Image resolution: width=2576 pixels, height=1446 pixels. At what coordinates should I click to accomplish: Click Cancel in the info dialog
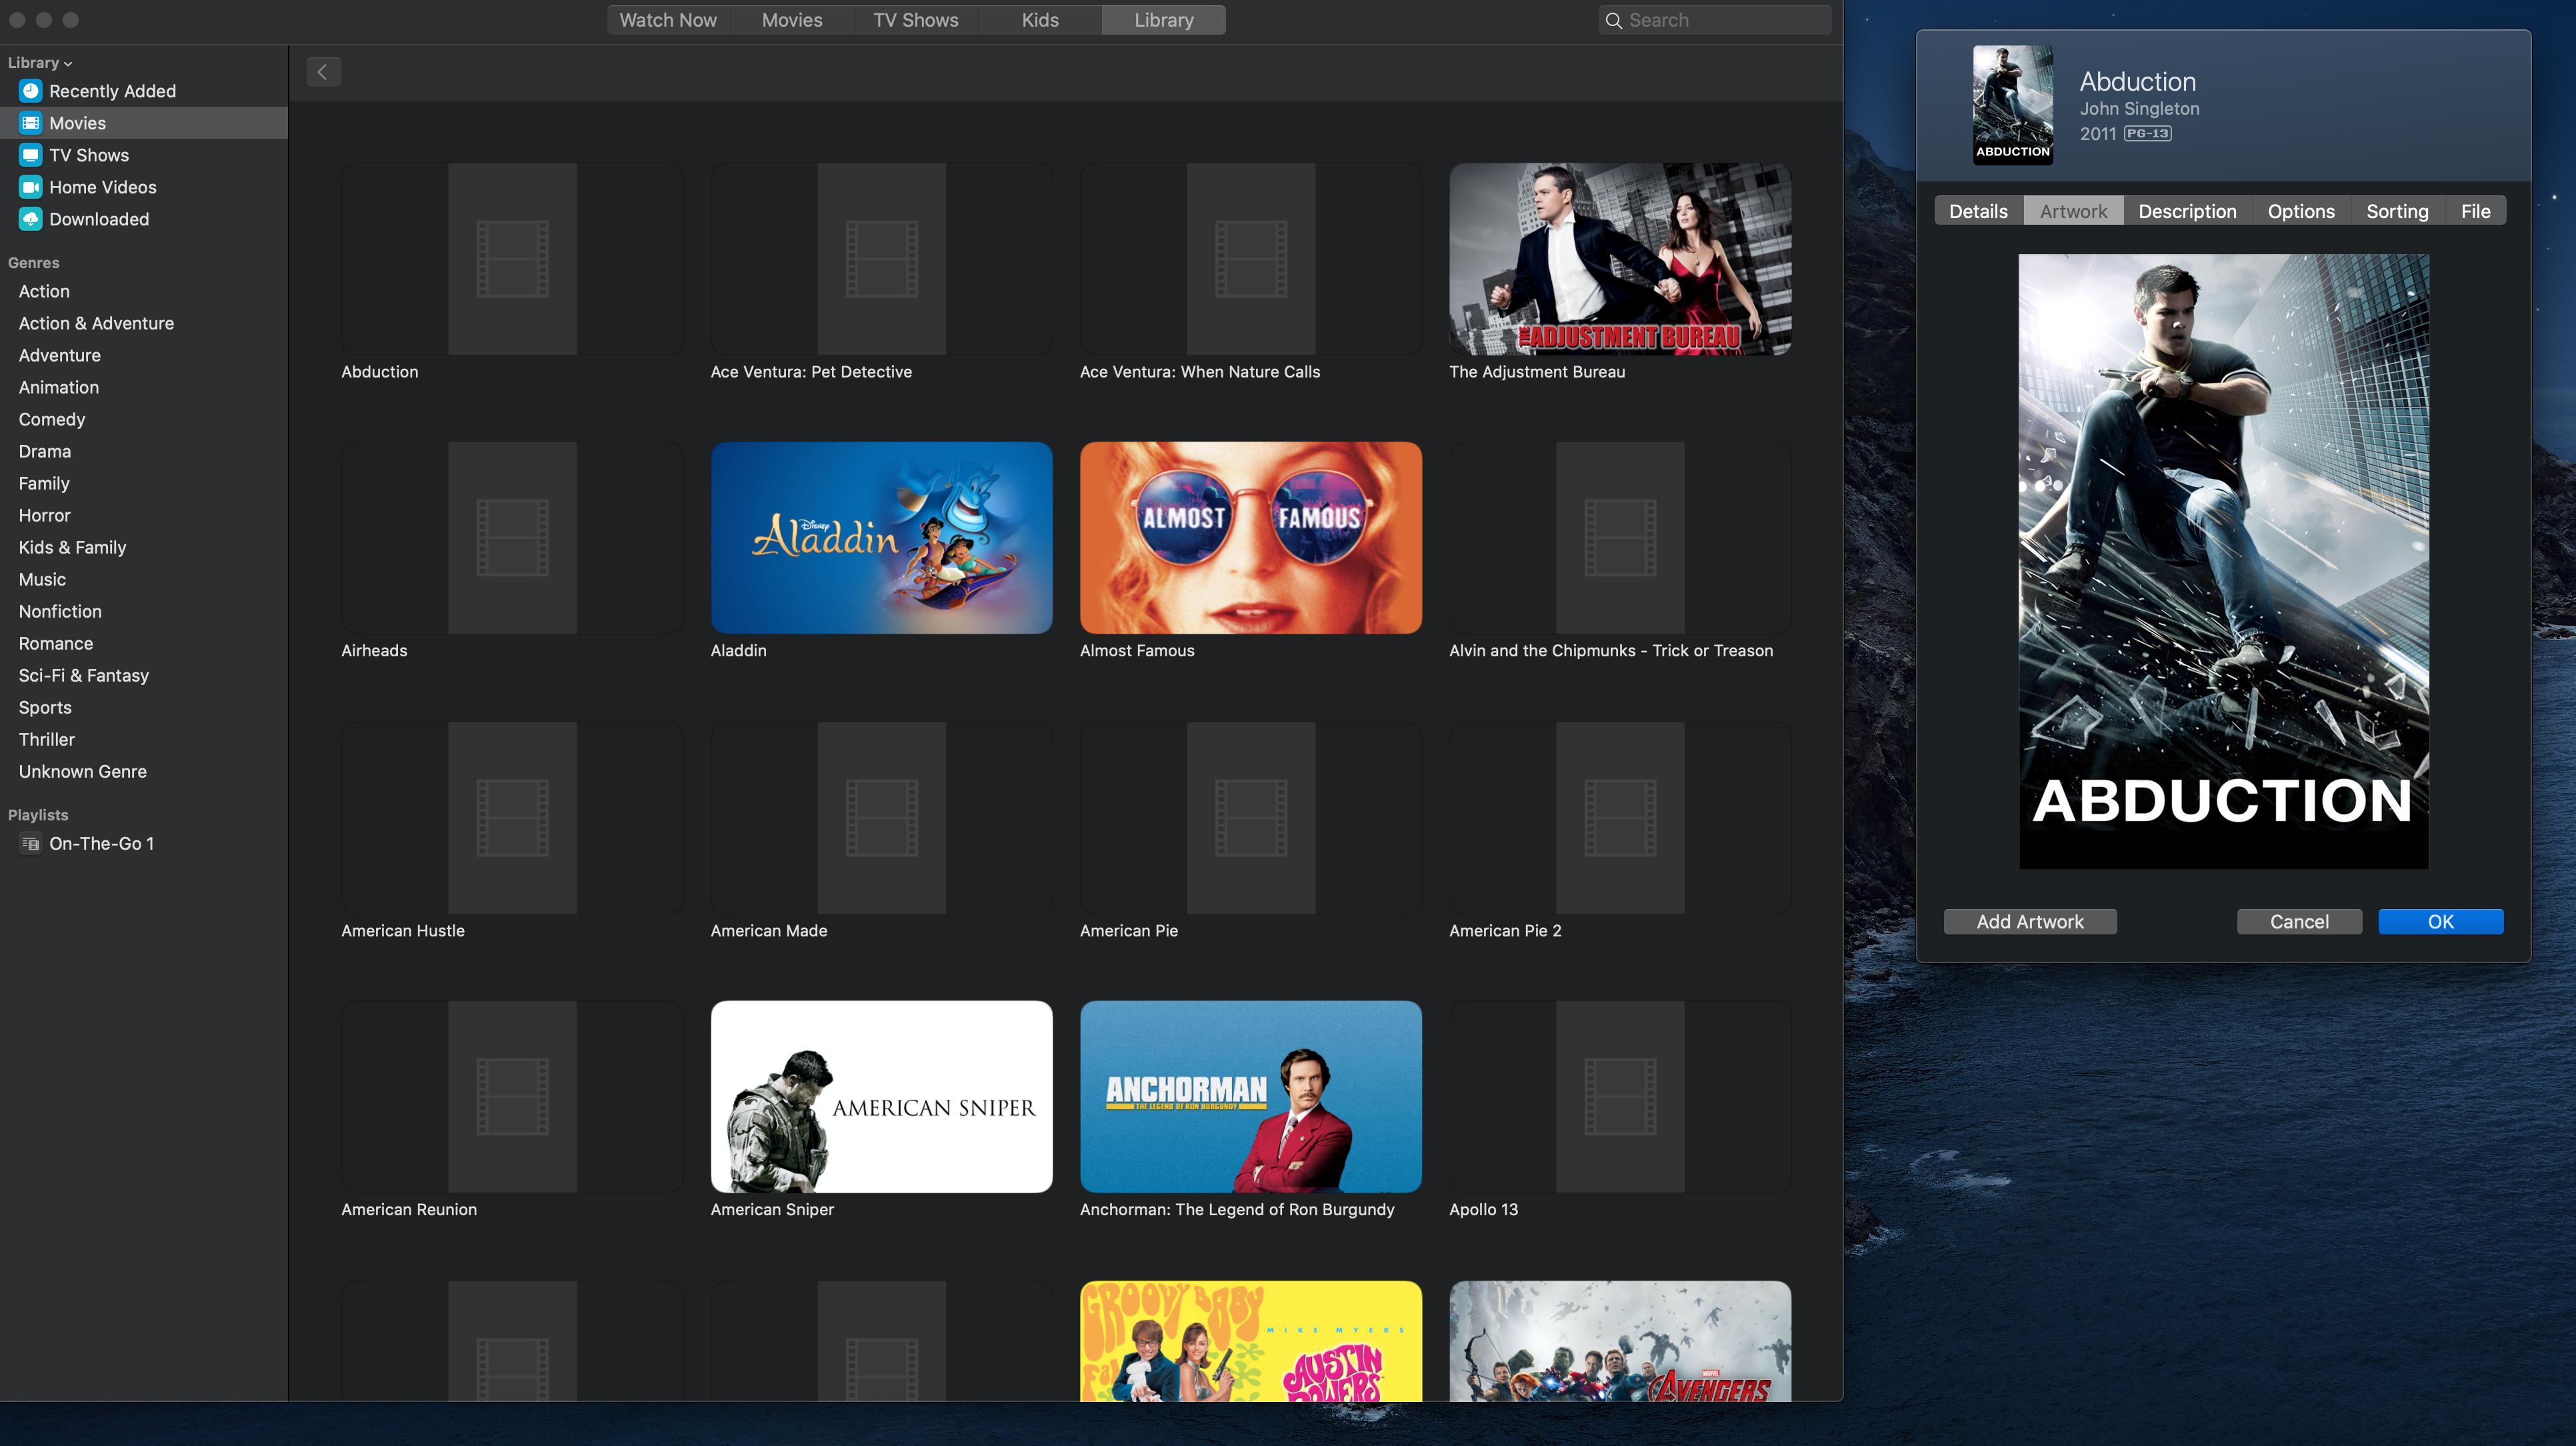pyautogui.click(x=2299, y=922)
